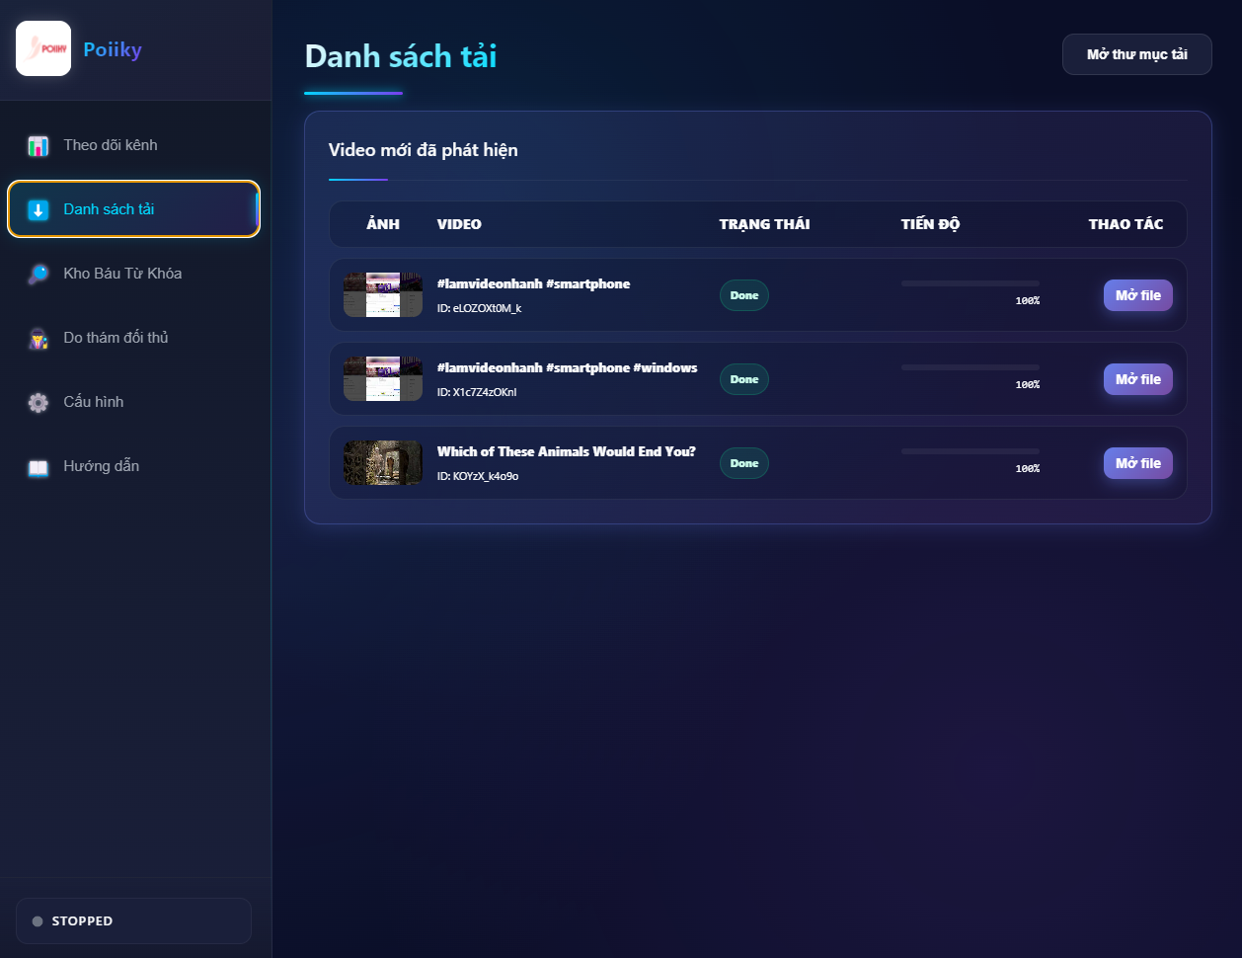
Task: Click the Danh sách tải download icon
Action: [39, 209]
